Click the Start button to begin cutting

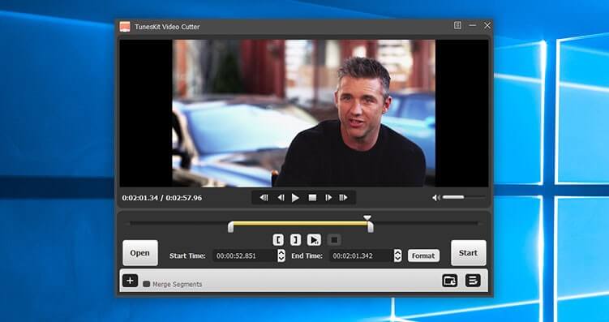point(469,253)
